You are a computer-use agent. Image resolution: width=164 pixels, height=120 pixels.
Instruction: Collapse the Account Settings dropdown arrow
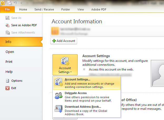tap(71, 72)
